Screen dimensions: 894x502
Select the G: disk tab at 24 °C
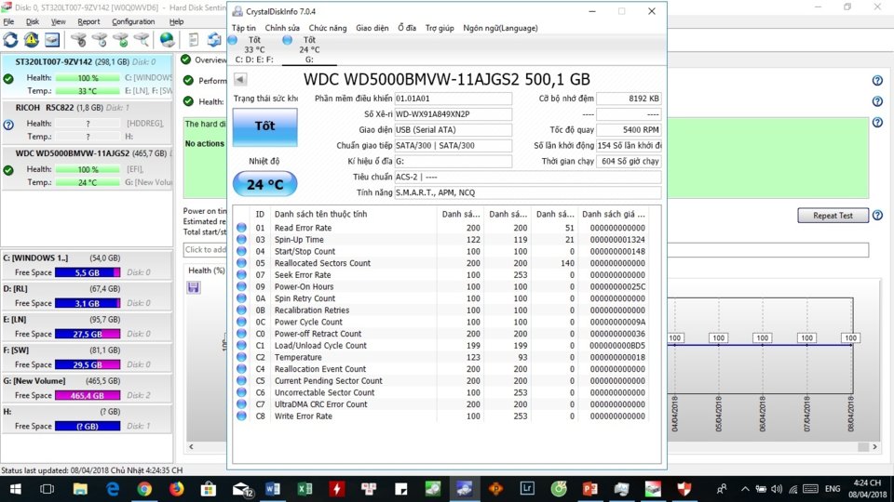tap(308, 49)
